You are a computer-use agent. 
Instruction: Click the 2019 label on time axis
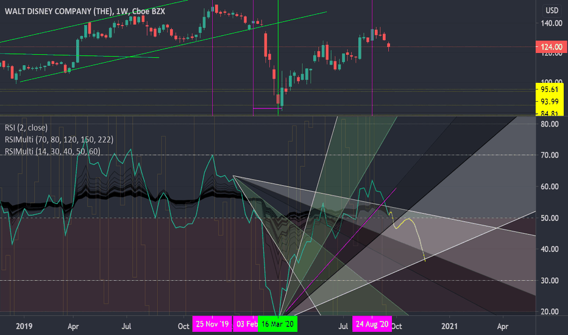click(24, 326)
